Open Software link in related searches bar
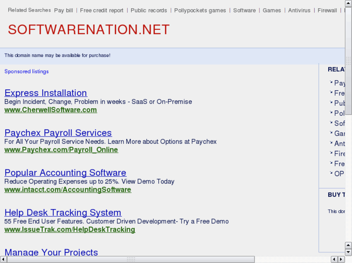 [245, 11]
